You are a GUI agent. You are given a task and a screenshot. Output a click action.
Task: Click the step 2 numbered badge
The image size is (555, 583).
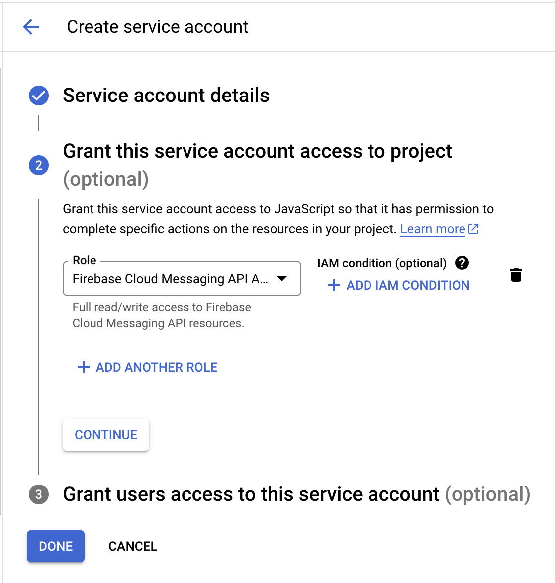[x=39, y=165]
